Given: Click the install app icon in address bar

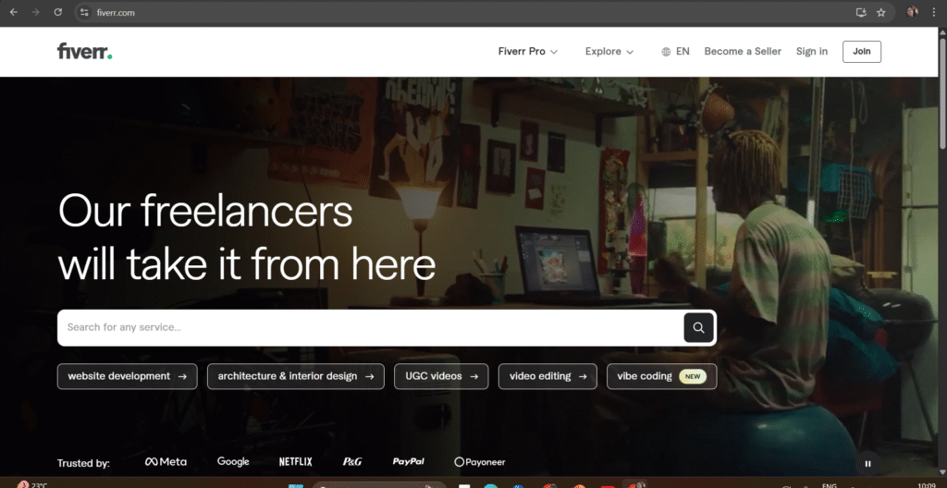Looking at the screenshot, I should [861, 12].
